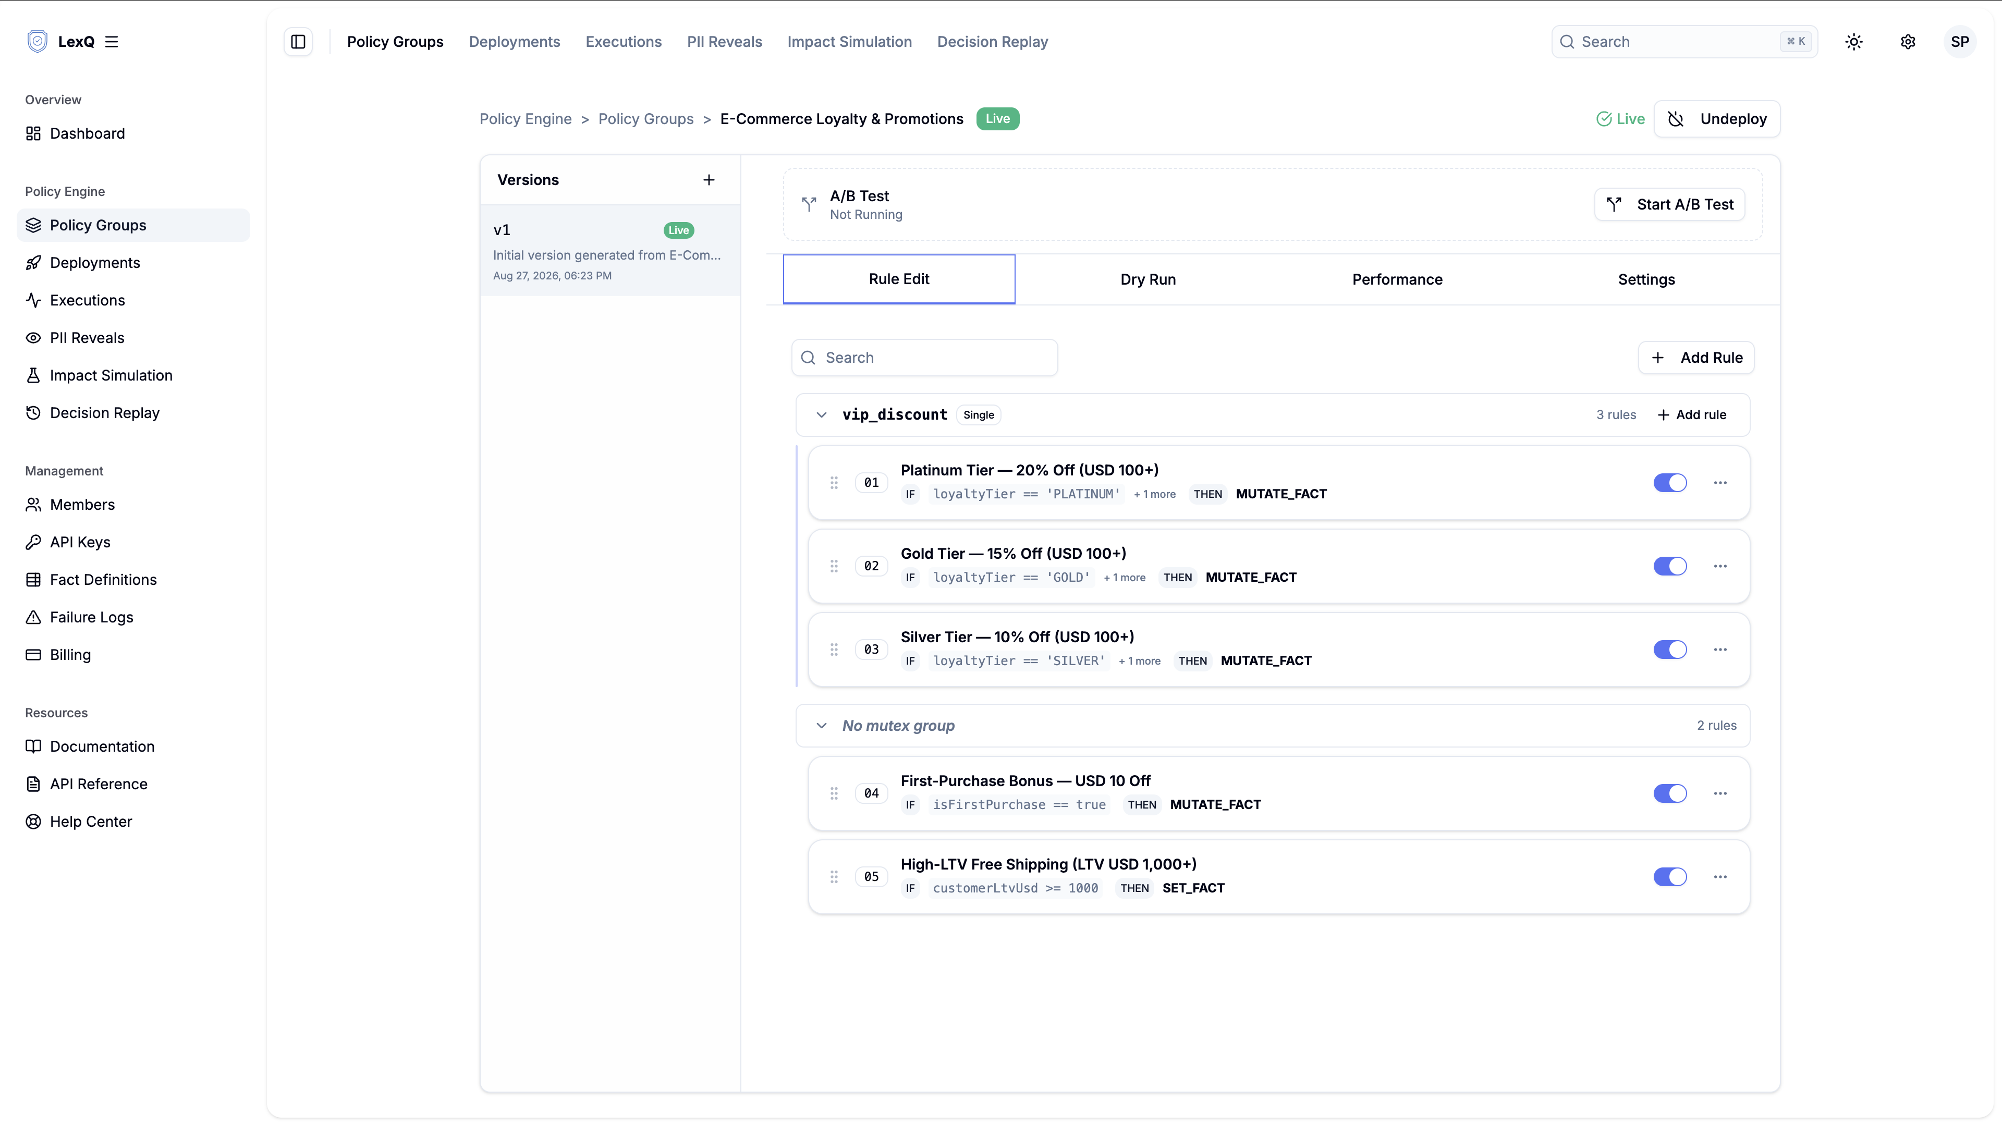Toggle off First-Purchase Bonus rule

click(1670, 793)
